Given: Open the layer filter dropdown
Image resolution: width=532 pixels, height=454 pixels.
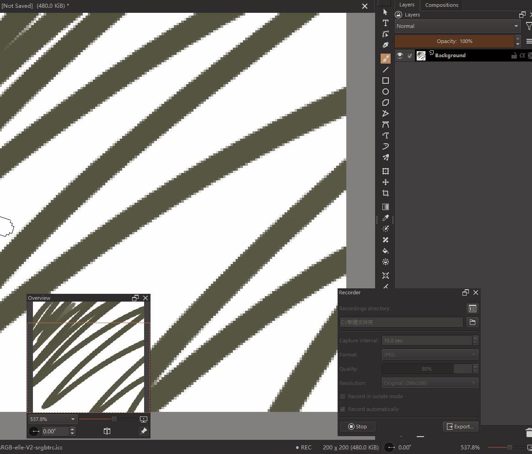Looking at the screenshot, I should [x=529, y=26].
